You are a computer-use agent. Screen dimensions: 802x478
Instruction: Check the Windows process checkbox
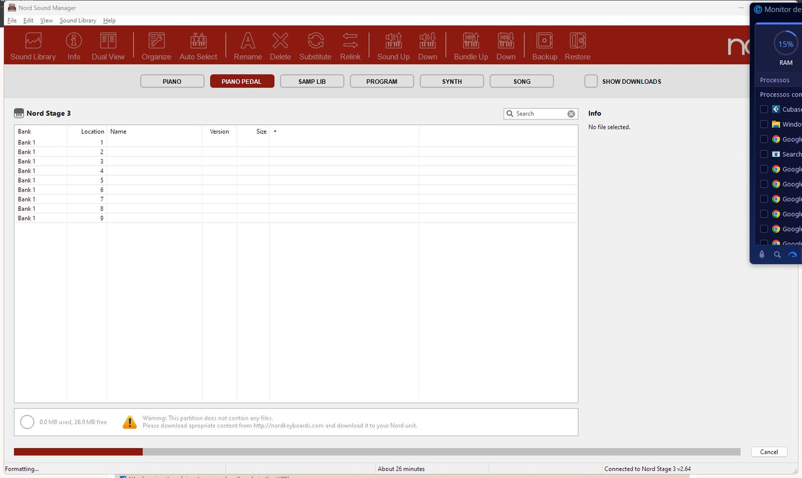pos(764,125)
